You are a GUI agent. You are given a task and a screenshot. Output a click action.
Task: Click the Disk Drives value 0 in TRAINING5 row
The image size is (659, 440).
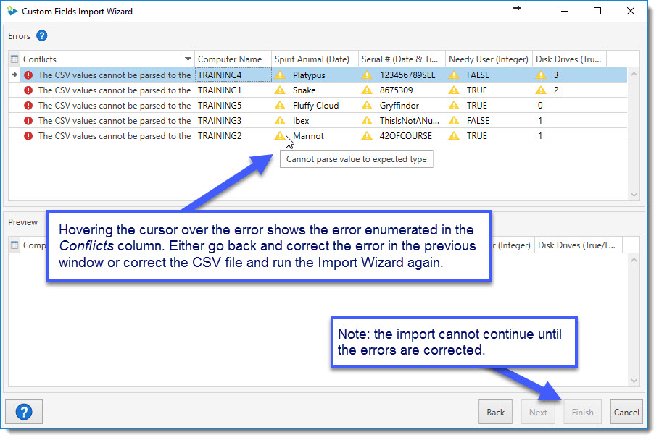[x=540, y=105]
